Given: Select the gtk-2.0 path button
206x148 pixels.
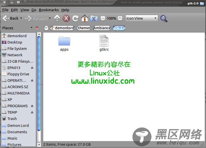Looking at the screenshot, I should tap(119, 28).
